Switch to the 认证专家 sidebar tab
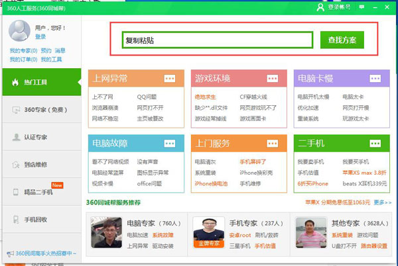The height and width of the screenshot is (266, 398). (x=42, y=137)
